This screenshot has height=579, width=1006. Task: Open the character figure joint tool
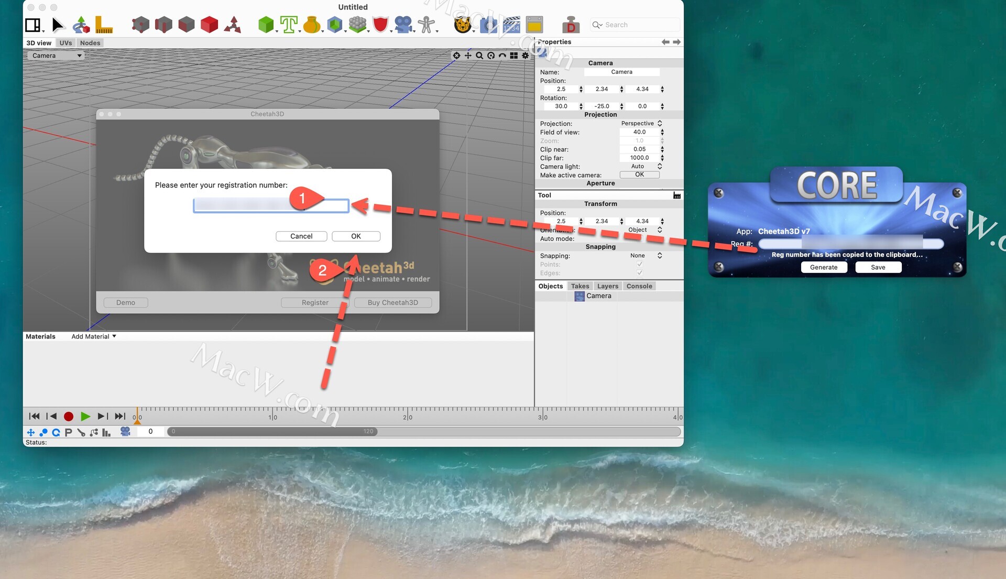click(427, 25)
